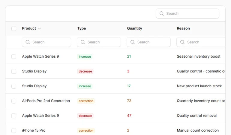Screen dimensions: 231x135
Task: Click the magnifier icon in the Product filter
Action: [x=28, y=42]
